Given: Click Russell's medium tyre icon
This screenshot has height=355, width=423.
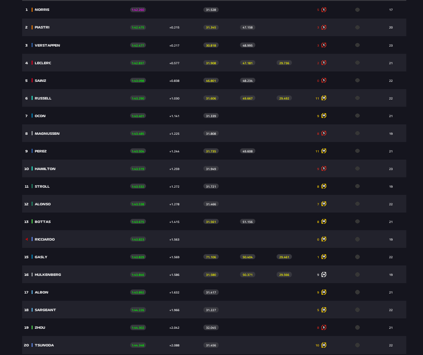Looking at the screenshot, I should (x=324, y=98).
